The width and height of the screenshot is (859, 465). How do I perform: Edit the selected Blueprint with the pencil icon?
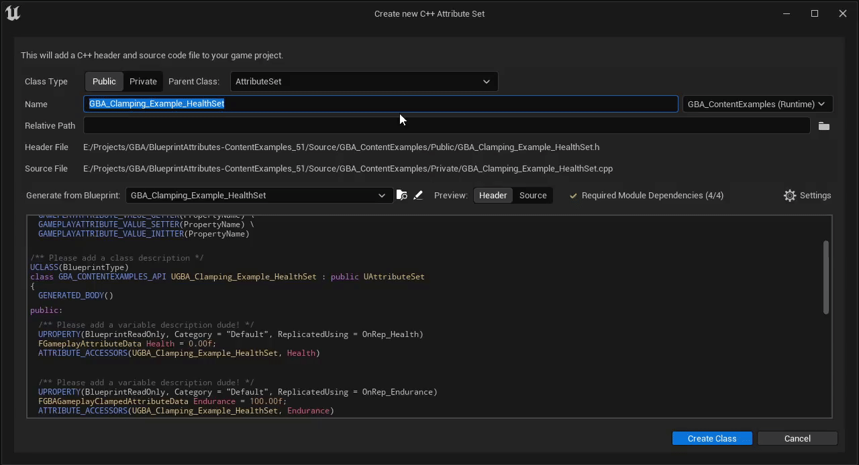[418, 195]
